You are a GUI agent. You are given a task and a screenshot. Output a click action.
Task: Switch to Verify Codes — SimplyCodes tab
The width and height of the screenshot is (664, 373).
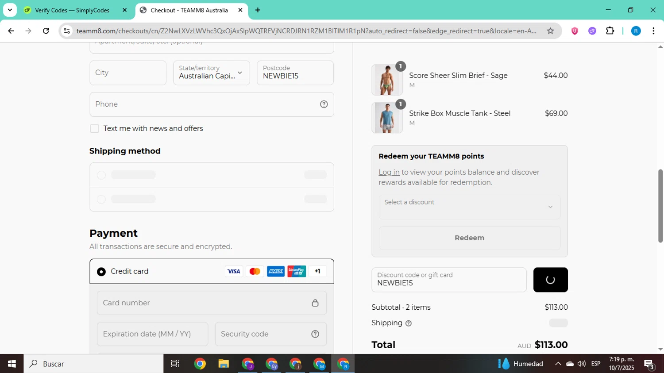click(x=72, y=10)
